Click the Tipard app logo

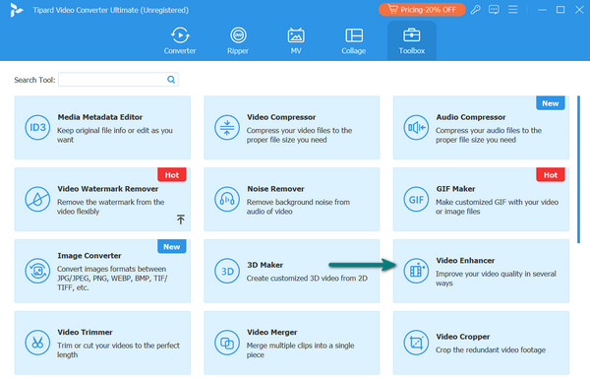16,10
